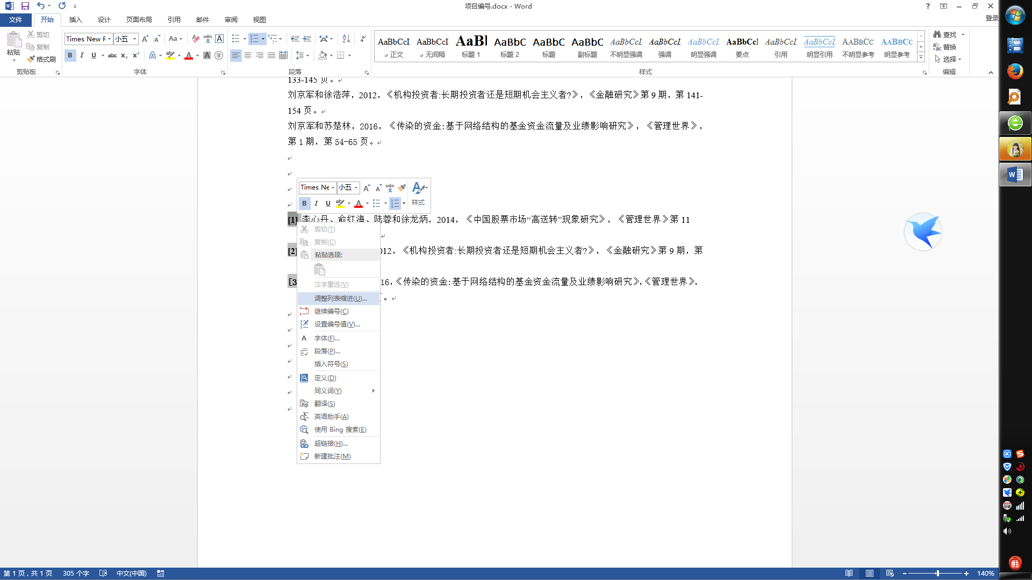Click the save icon in quick access toolbar

(25, 6)
